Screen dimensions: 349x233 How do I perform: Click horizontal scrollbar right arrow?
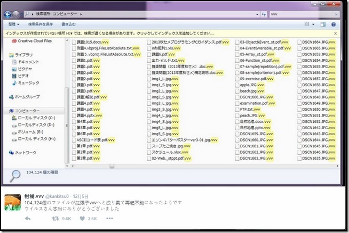[x=338, y=166]
